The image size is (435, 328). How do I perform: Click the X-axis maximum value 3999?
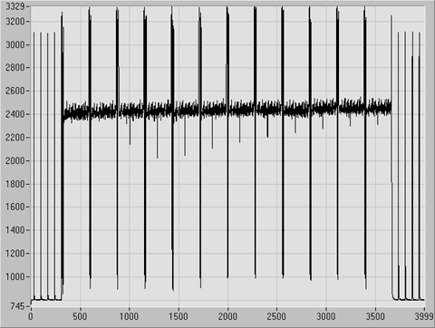tap(423, 316)
